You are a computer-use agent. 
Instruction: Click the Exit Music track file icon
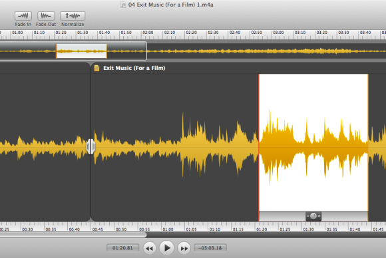pyautogui.click(x=96, y=68)
